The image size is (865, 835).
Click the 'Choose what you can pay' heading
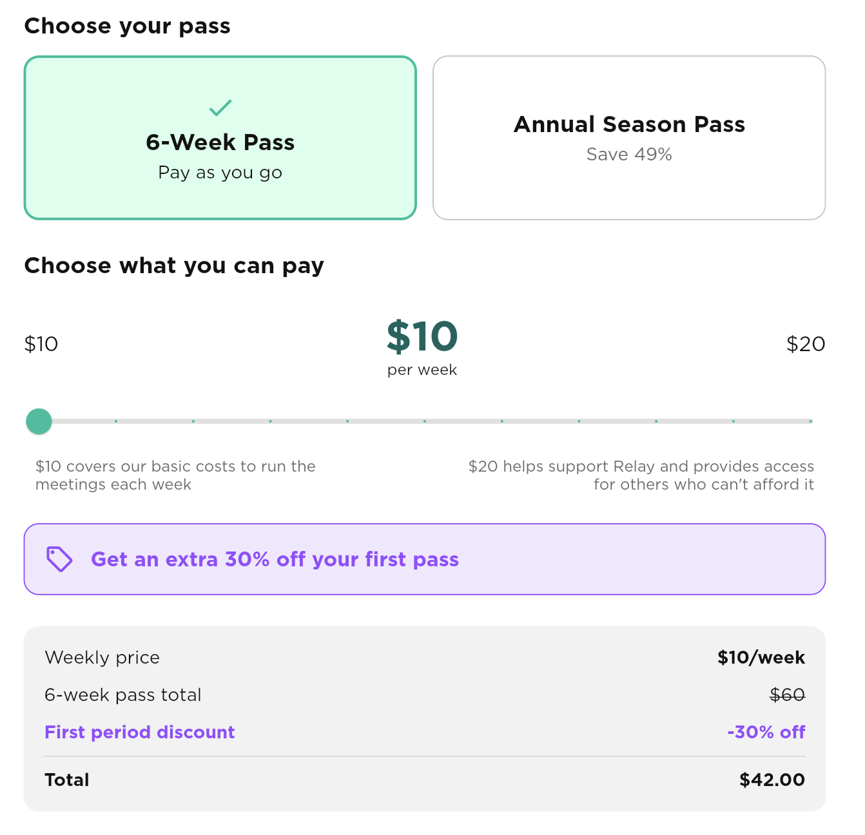click(174, 265)
